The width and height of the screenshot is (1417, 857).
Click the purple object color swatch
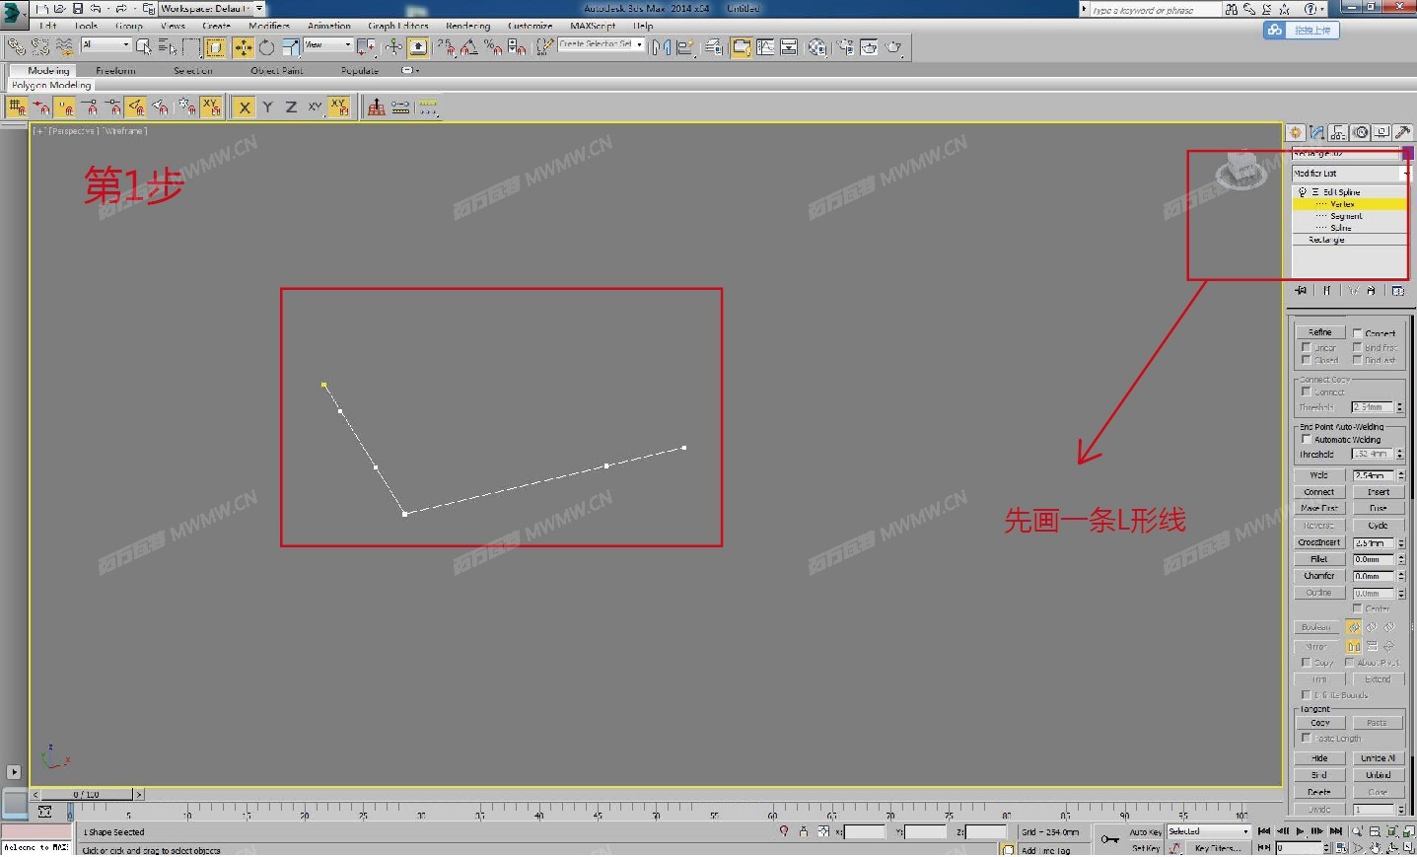pyautogui.click(x=1408, y=154)
